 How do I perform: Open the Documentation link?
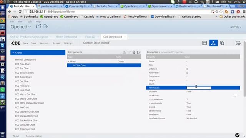click(x=34, y=136)
